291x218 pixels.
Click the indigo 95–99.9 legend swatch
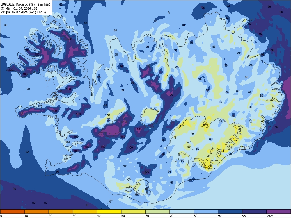(254, 212)
